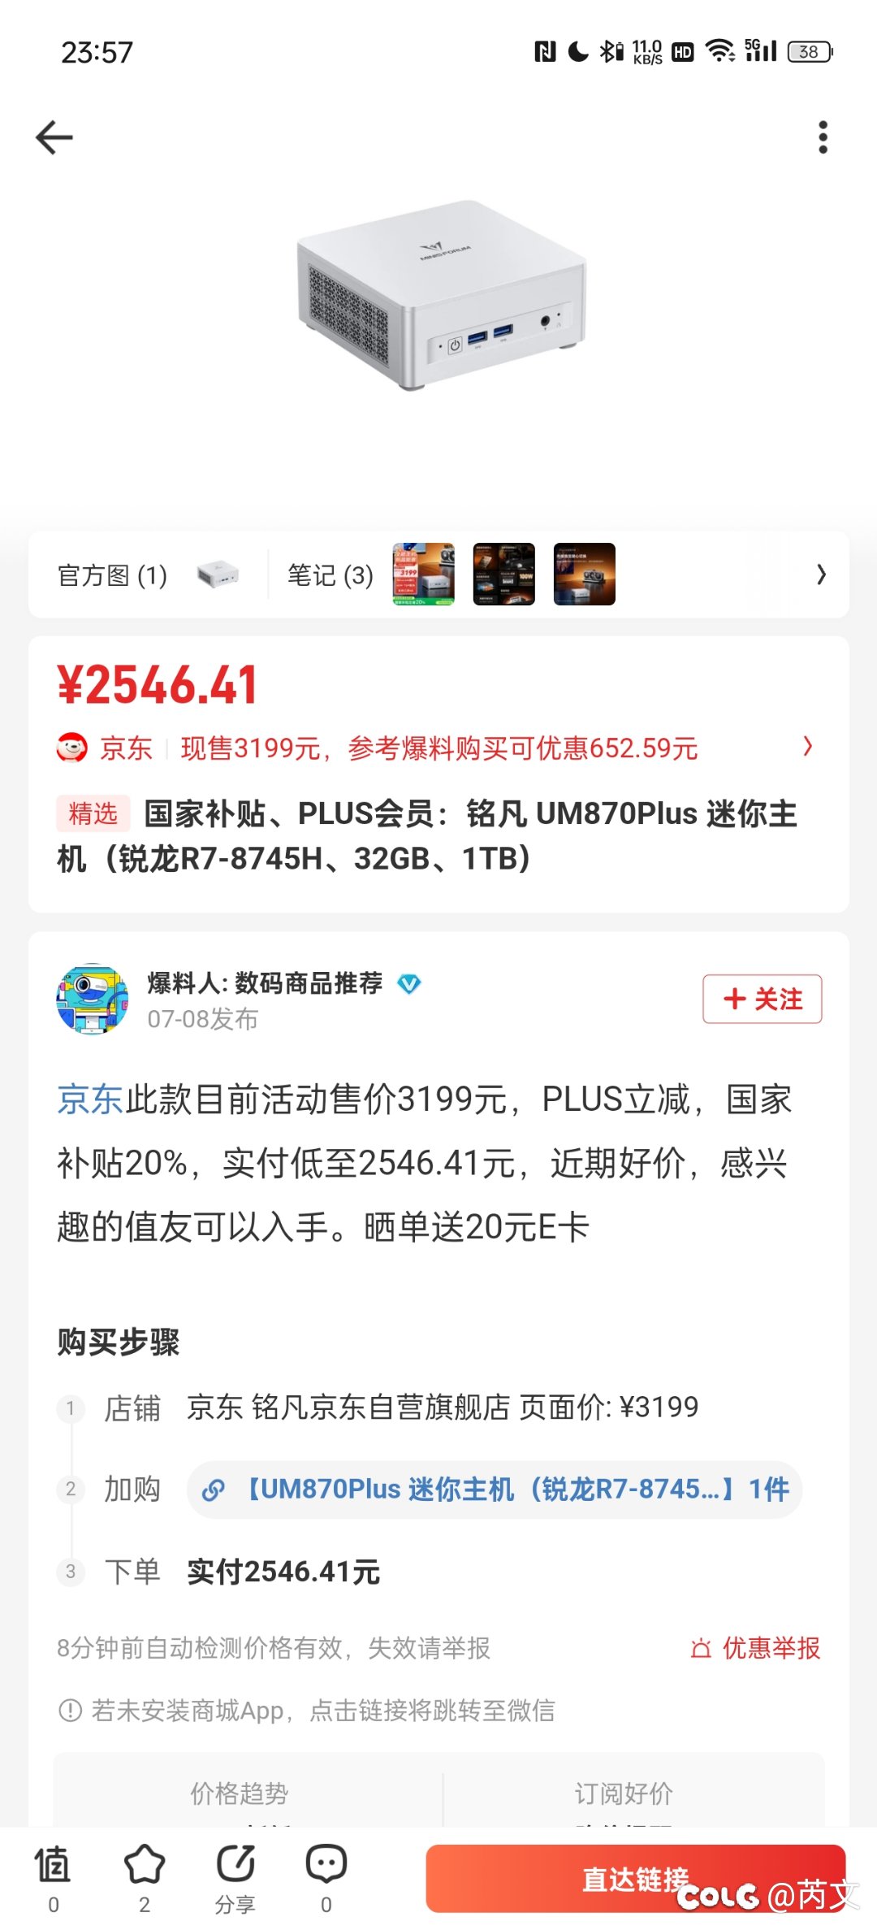View the 官方图 official image thumbnail
Image resolution: width=877 pixels, height=1930 pixels.
pos(218,575)
